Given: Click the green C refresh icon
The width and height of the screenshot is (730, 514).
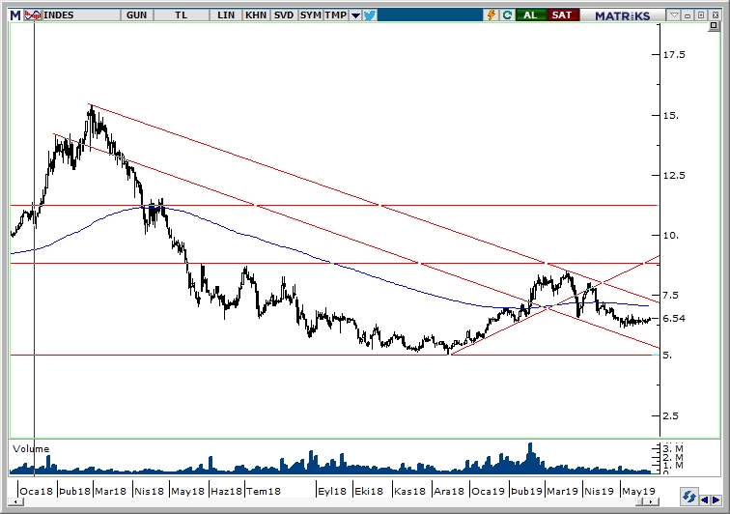Looking at the screenshot, I should pos(507,14).
